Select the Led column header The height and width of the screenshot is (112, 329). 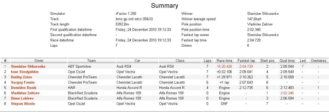click(x=303, y=61)
